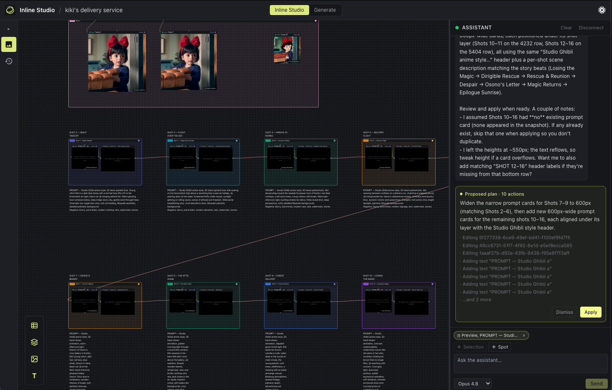Disconnect the assistant
This screenshot has width=612, height=390.
(x=591, y=28)
